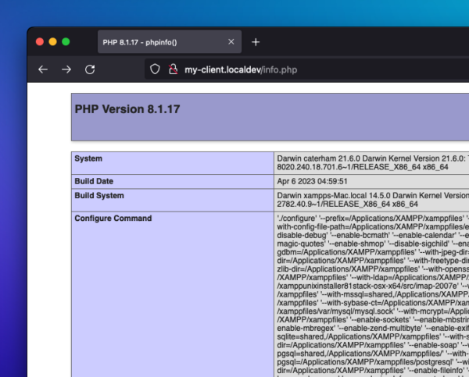
Task: Click the System row label
Action: tap(88, 159)
